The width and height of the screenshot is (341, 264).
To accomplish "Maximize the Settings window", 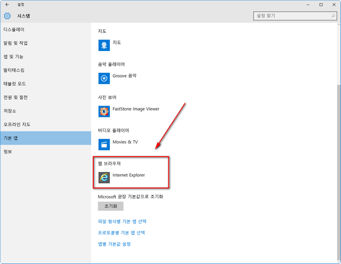I will click(321, 5).
